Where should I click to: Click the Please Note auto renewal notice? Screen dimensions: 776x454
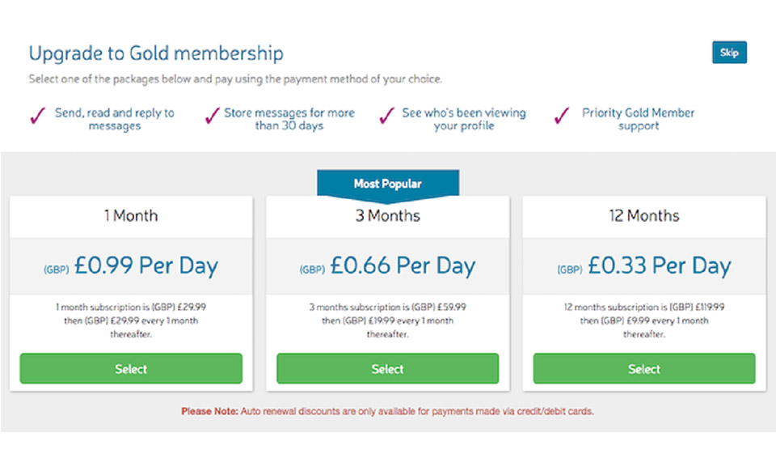click(387, 411)
